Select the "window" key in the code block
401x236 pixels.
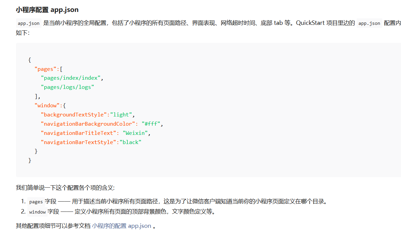[46, 105]
